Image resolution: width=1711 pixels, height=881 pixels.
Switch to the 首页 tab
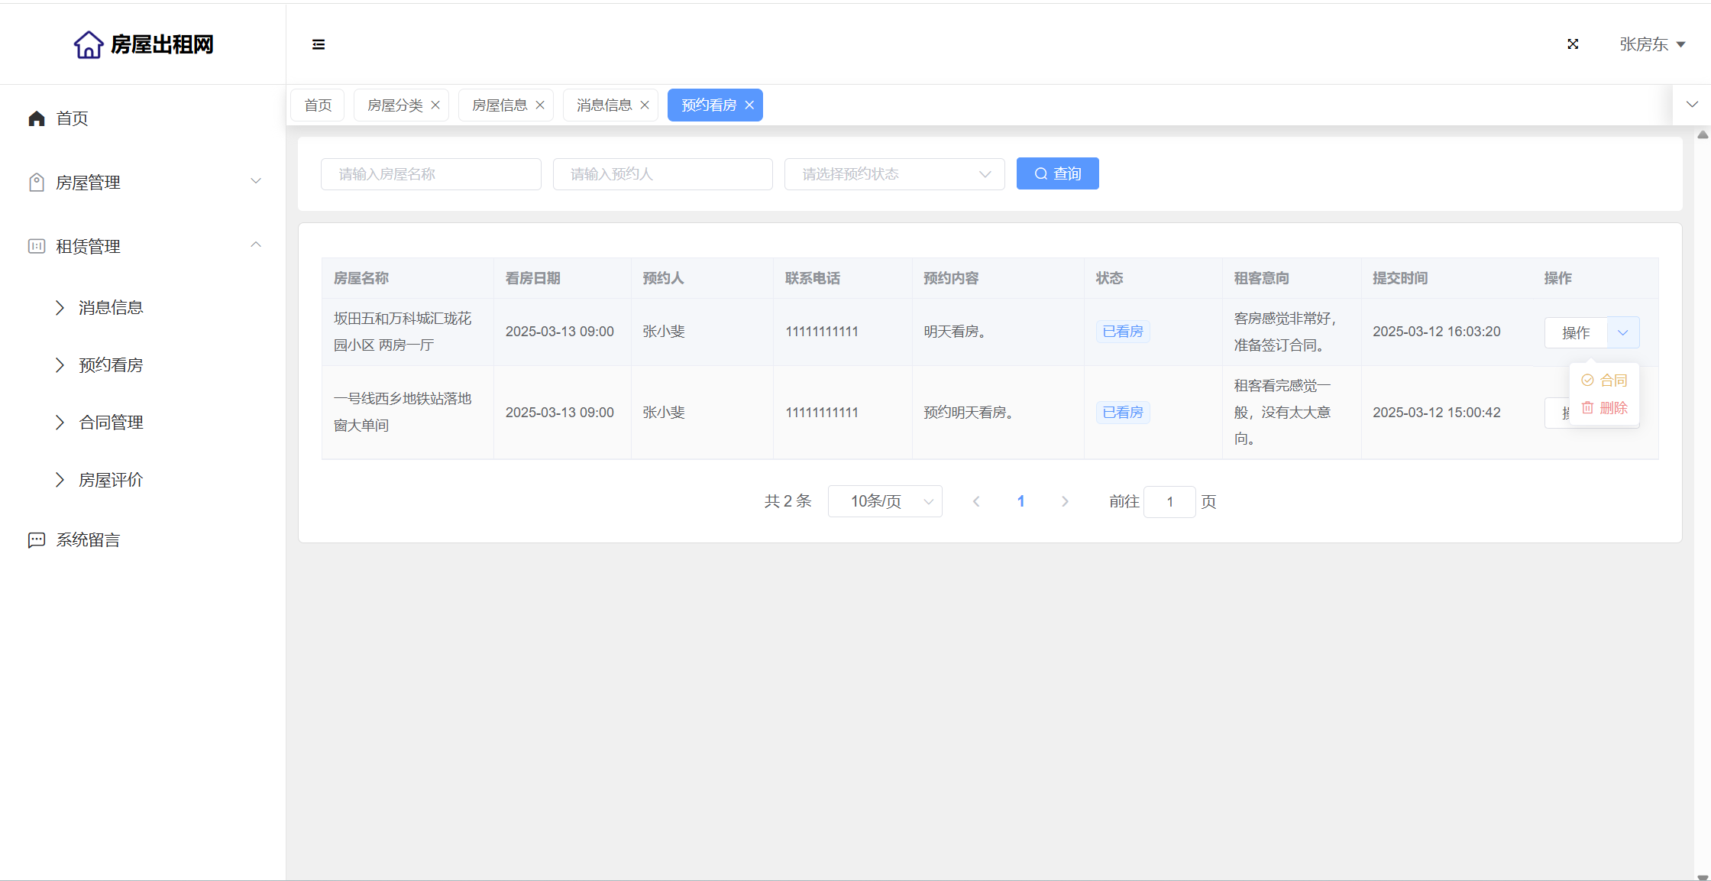pos(318,105)
